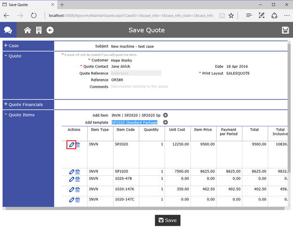Open the company building icon
The image size is (293, 228).
[38, 30]
